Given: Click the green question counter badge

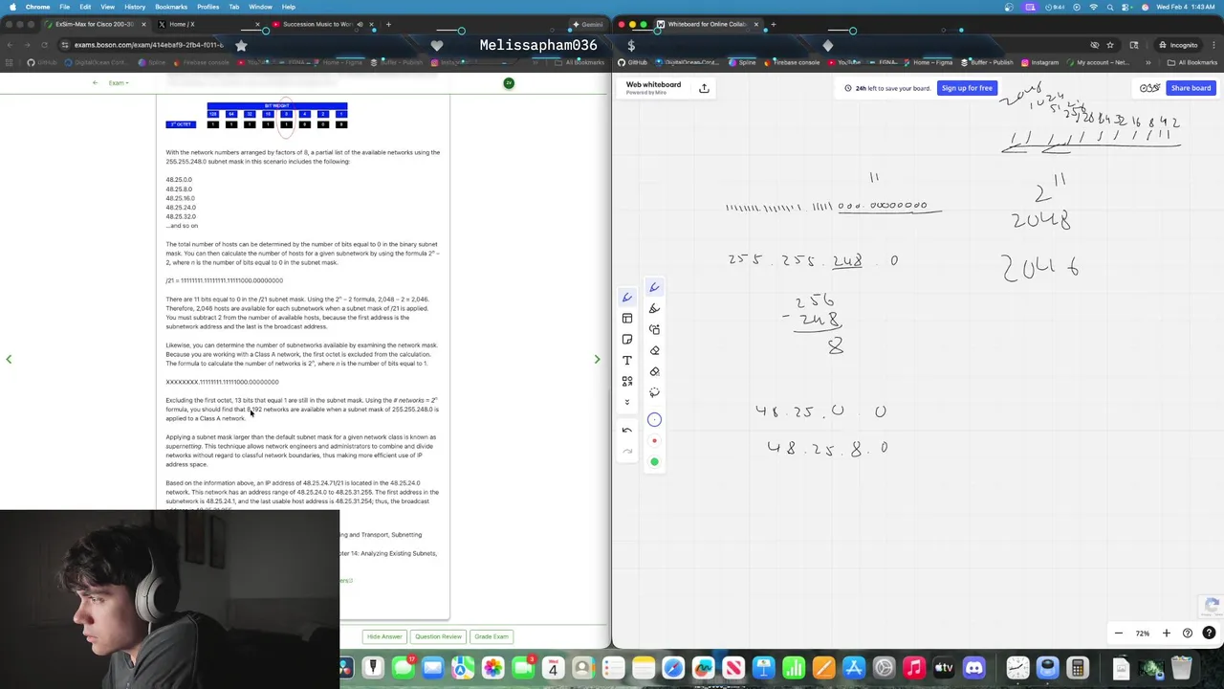Looking at the screenshot, I should 509,83.
